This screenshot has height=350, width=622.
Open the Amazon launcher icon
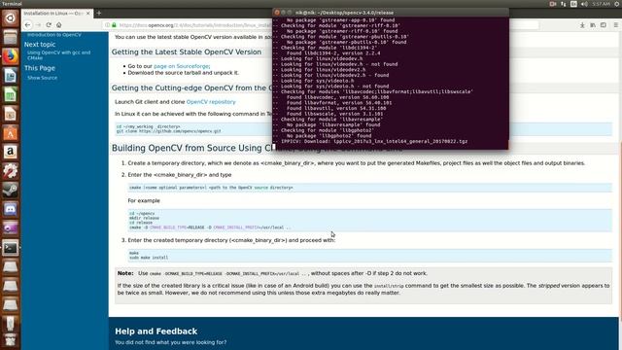11,152
